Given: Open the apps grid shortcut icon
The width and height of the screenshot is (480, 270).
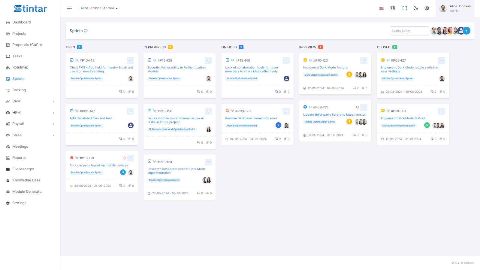Looking at the screenshot, I should 393,8.
